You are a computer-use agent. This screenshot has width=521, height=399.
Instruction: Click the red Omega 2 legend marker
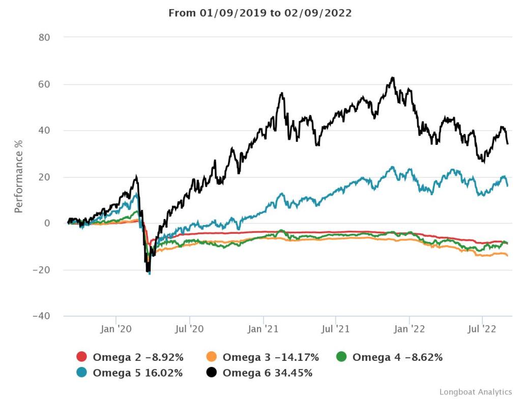point(82,357)
